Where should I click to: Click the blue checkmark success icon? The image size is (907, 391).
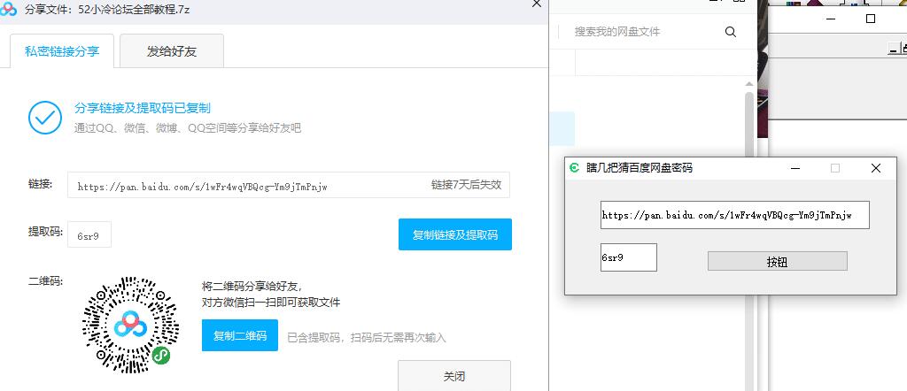click(45, 118)
